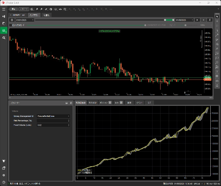Screen dimensions: 221x186
Task: Click the alert bell icon
Action: [217, 85]
